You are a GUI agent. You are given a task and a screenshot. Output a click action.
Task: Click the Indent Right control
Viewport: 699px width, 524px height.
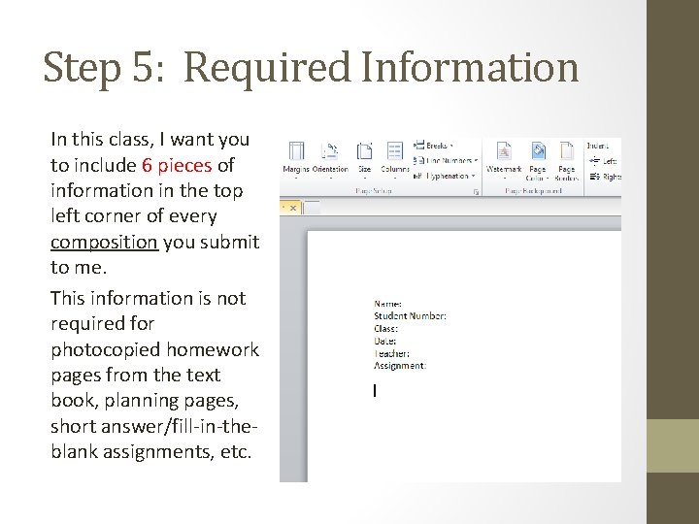point(605,177)
